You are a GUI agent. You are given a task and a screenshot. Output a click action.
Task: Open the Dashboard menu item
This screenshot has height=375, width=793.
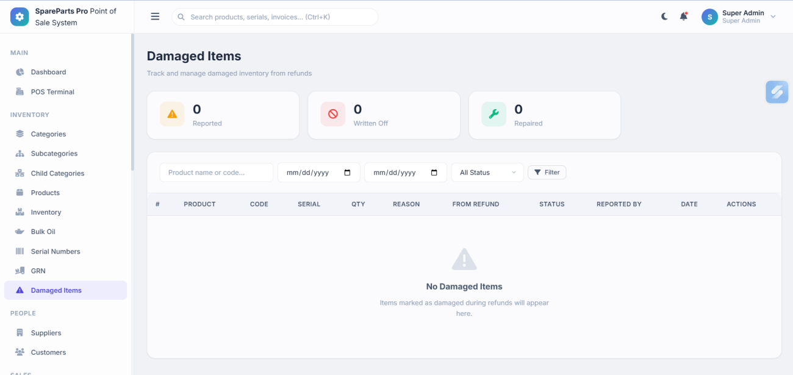(x=66, y=72)
